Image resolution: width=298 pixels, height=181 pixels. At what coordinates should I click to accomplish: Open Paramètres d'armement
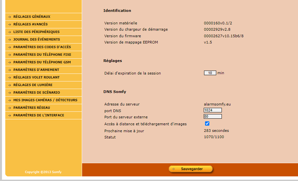pos(44,70)
